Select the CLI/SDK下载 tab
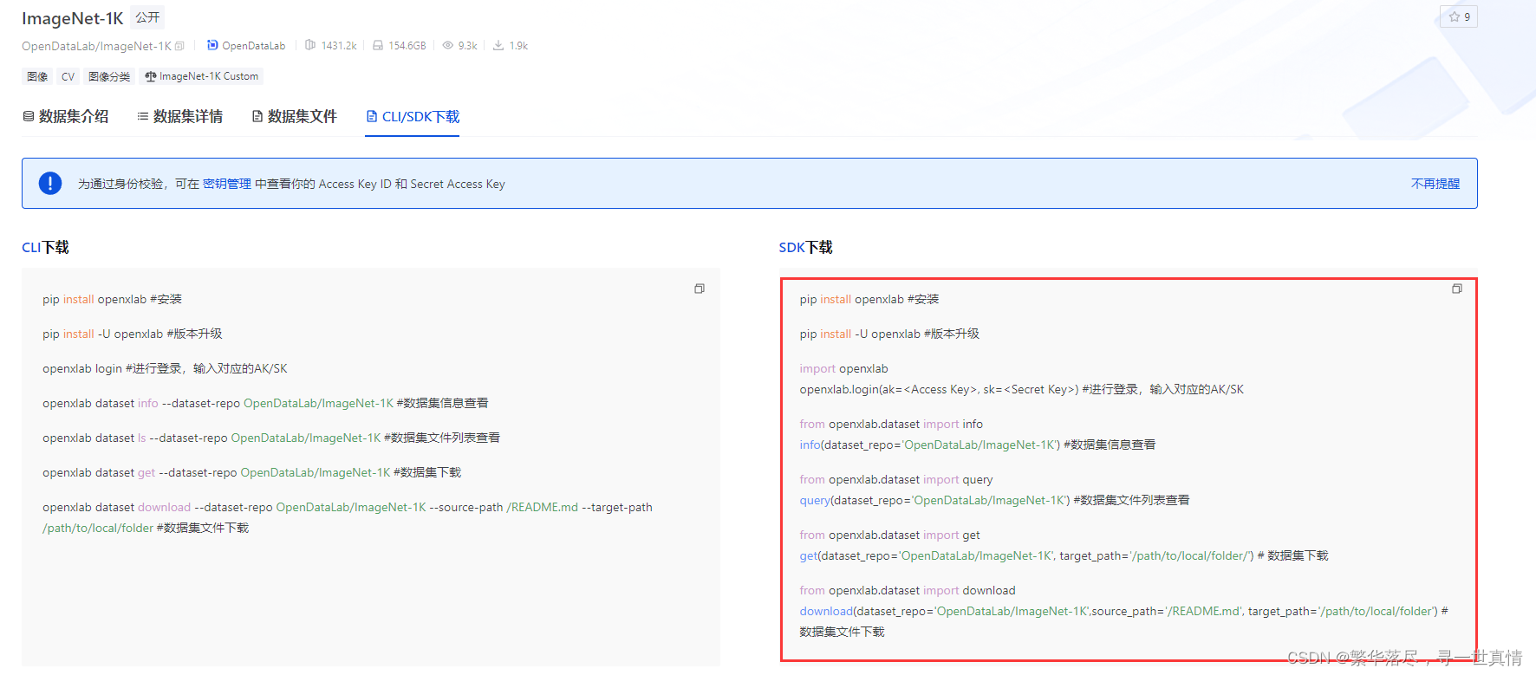This screenshot has height=675, width=1536. [x=413, y=116]
